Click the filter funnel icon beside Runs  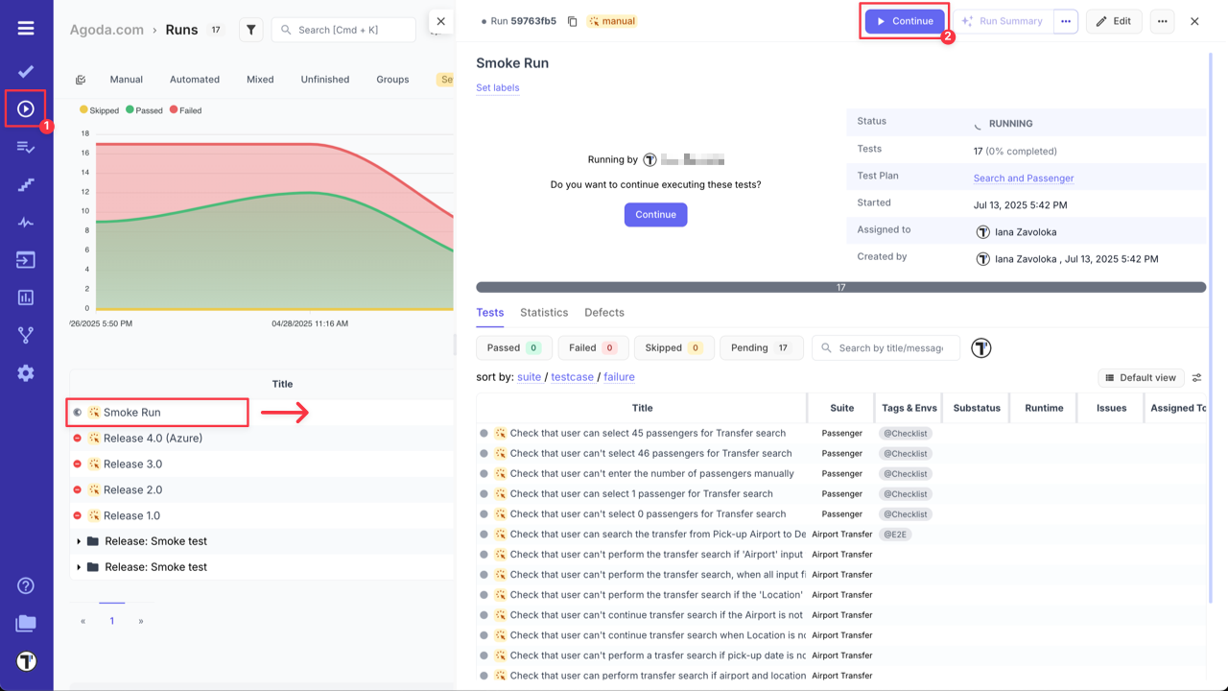tap(250, 29)
